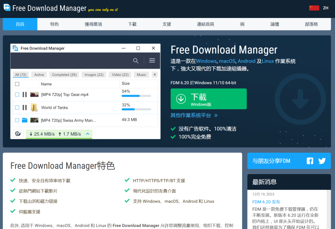Share FDM via the Facebook icon
This screenshot has width=335, height=229.
[x=310, y=161]
